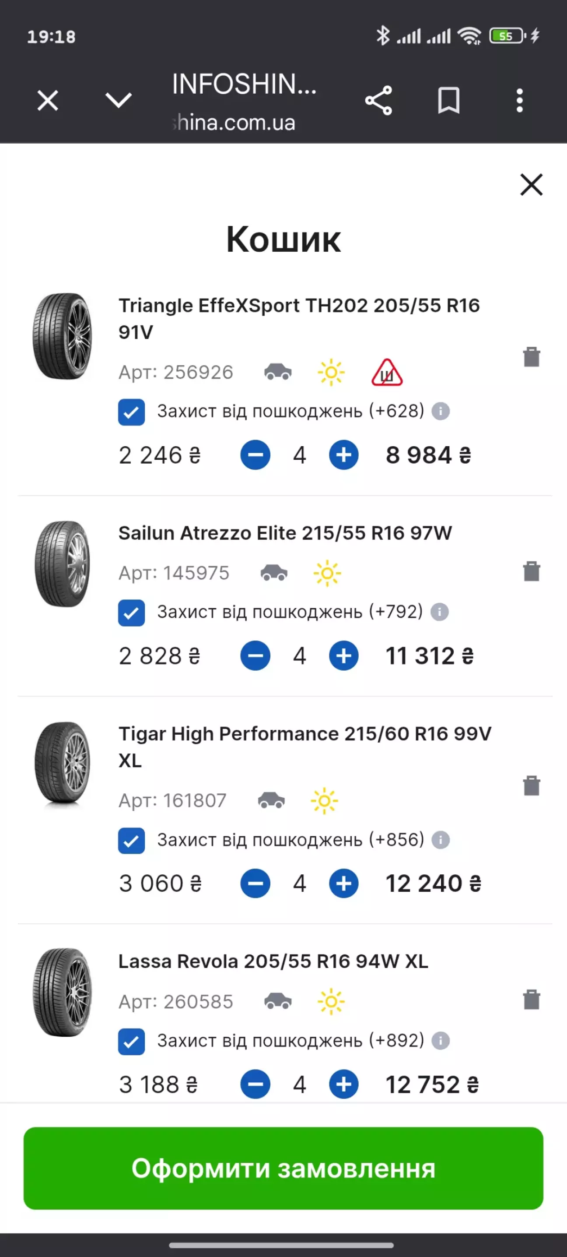
Task: Uncheck damage protection (+628) for Triangle
Action: click(131, 412)
